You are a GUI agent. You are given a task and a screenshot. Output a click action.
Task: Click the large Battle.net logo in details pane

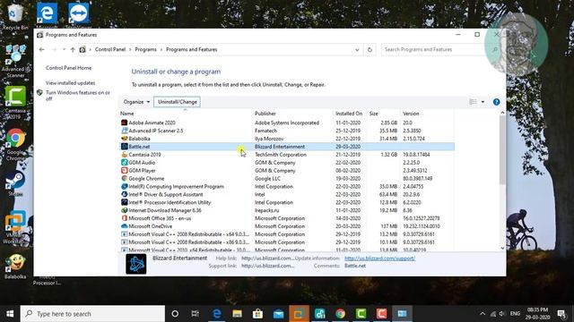tap(136, 264)
